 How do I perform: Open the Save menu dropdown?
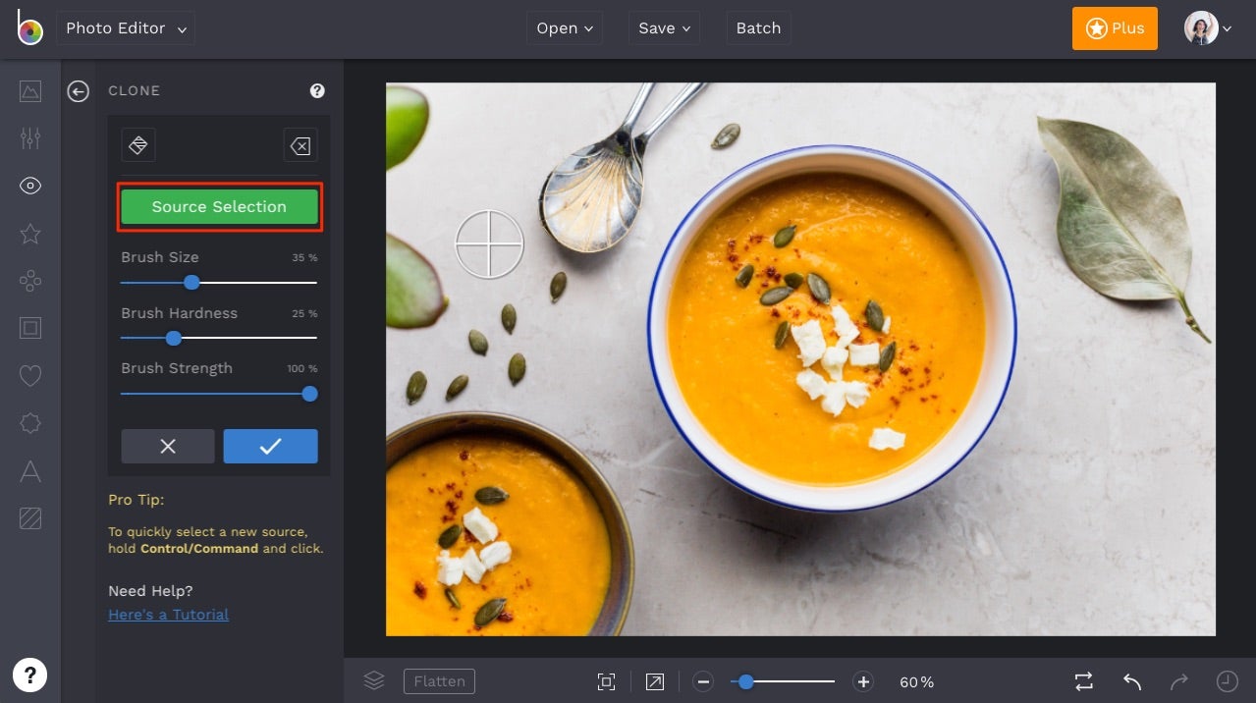tap(664, 28)
